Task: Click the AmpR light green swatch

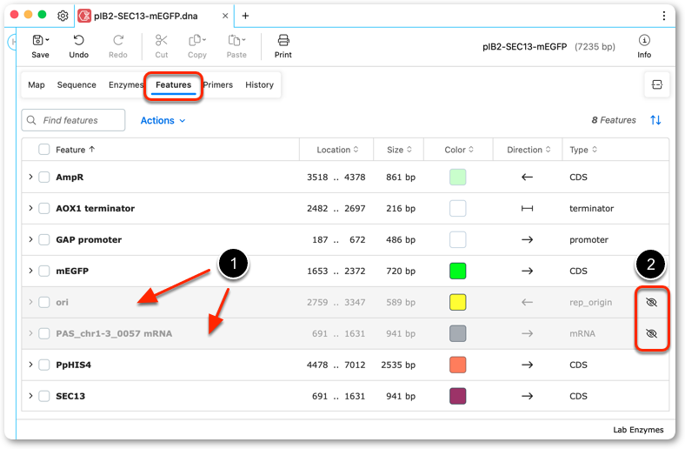Action: [458, 177]
